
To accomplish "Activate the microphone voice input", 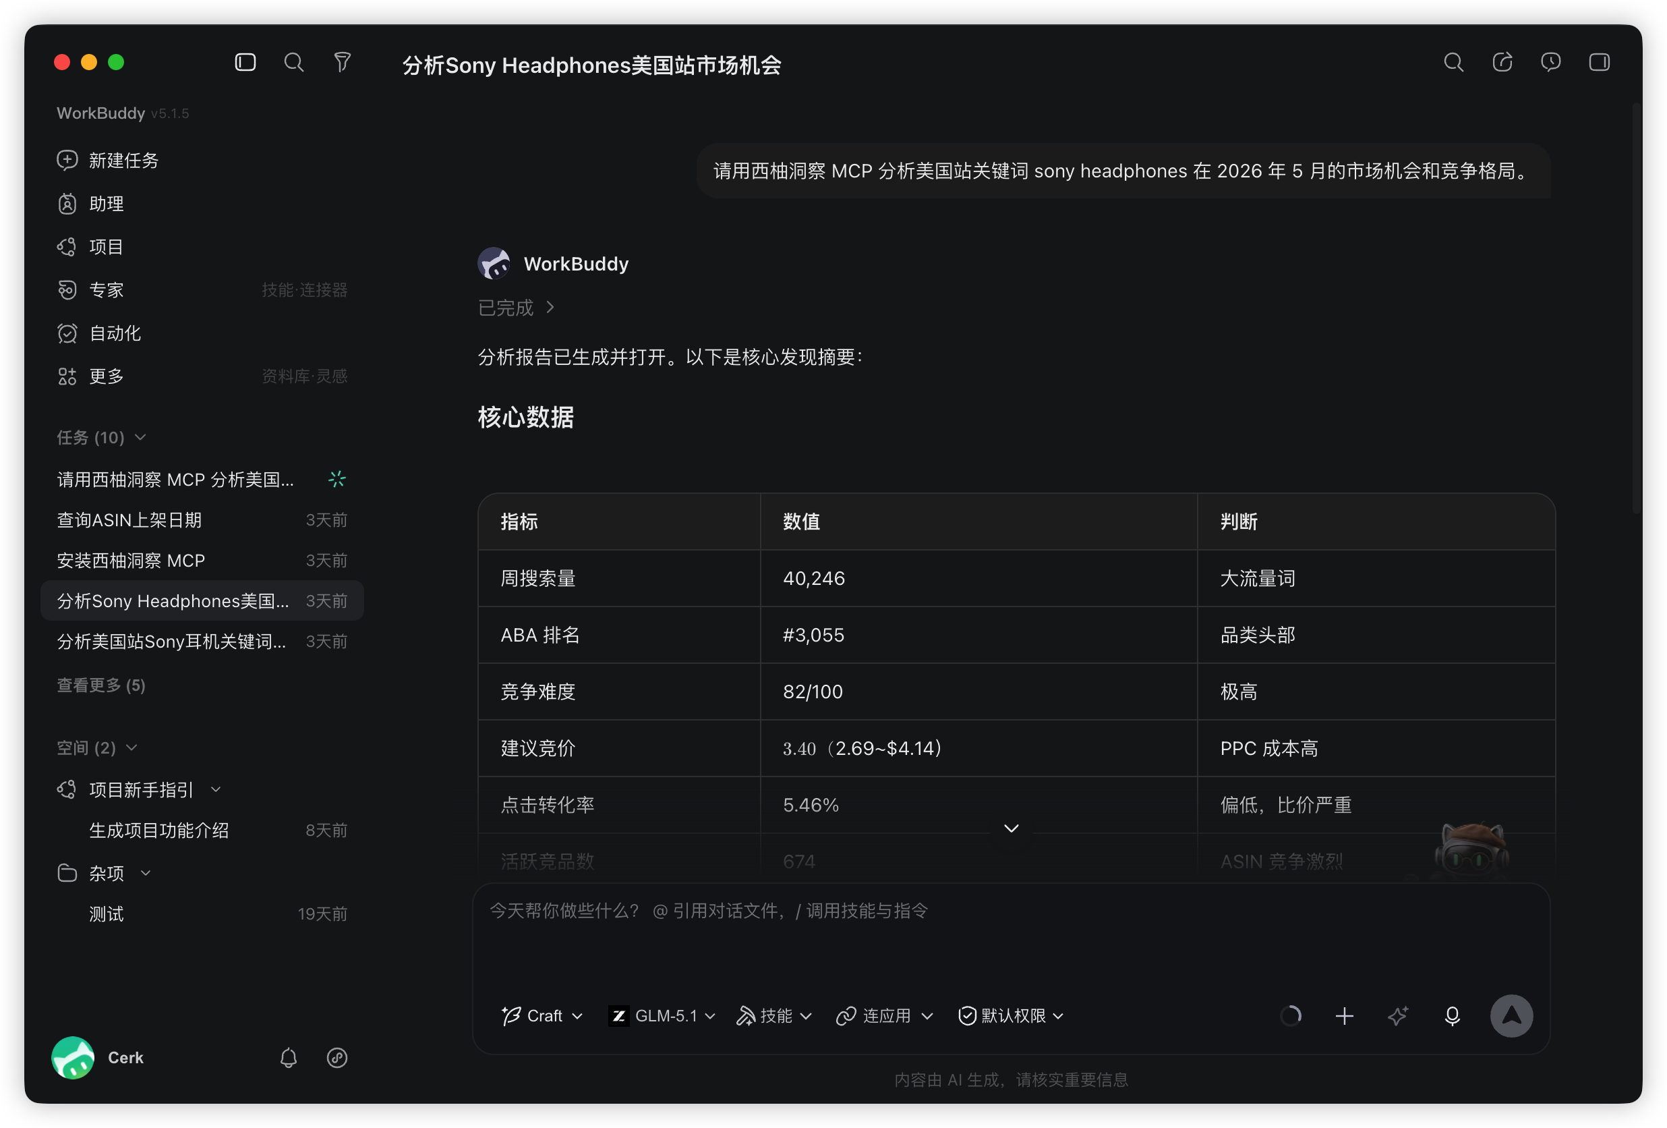I will coord(1453,1015).
